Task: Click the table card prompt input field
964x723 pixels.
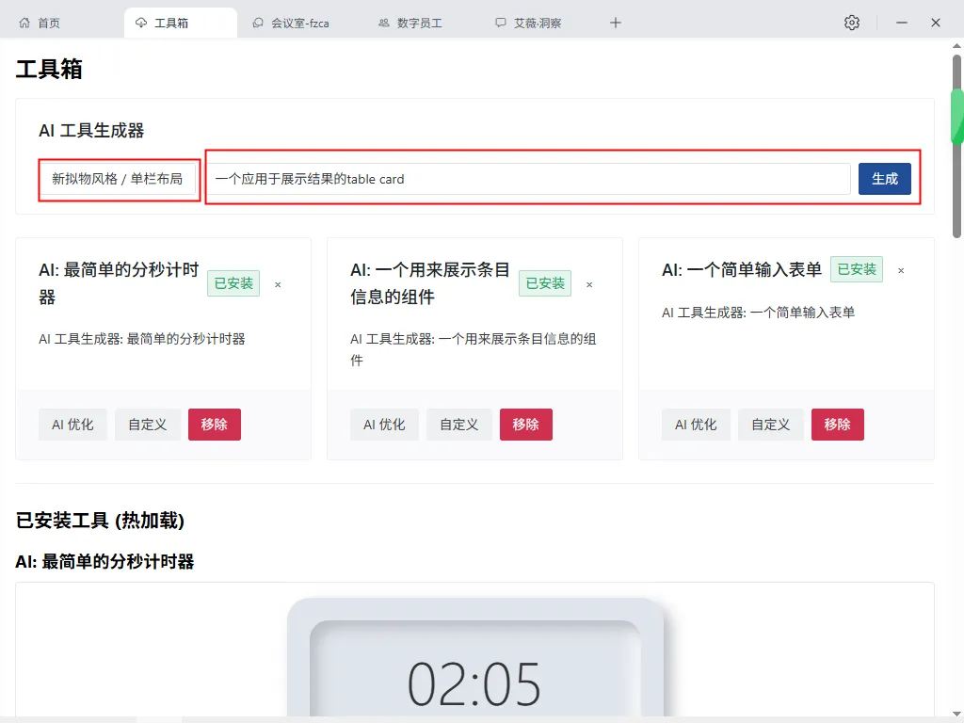Action: click(x=527, y=179)
